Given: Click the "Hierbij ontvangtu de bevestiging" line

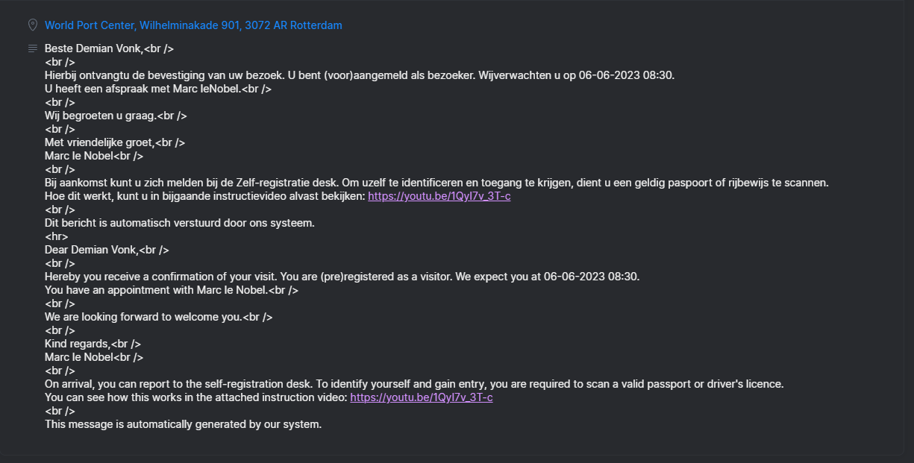Looking at the screenshot, I should (x=359, y=75).
